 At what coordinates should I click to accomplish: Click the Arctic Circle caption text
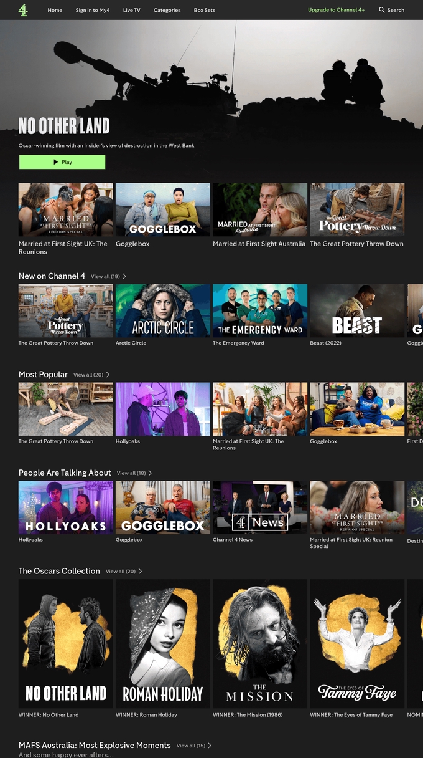tap(131, 343)
